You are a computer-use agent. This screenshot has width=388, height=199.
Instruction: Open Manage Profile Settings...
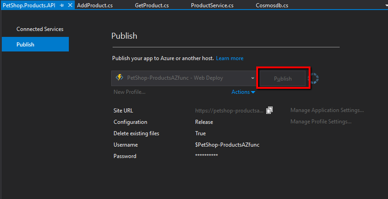(x=321, y=122)
